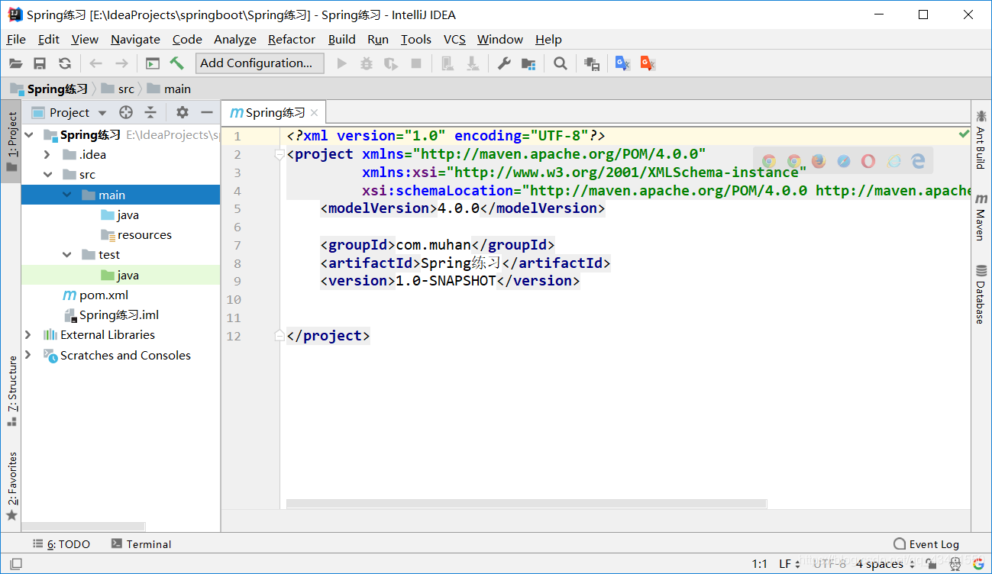Click the blue Translate icon
Screen dimensions: 992x574
click(x=623, y=63)
